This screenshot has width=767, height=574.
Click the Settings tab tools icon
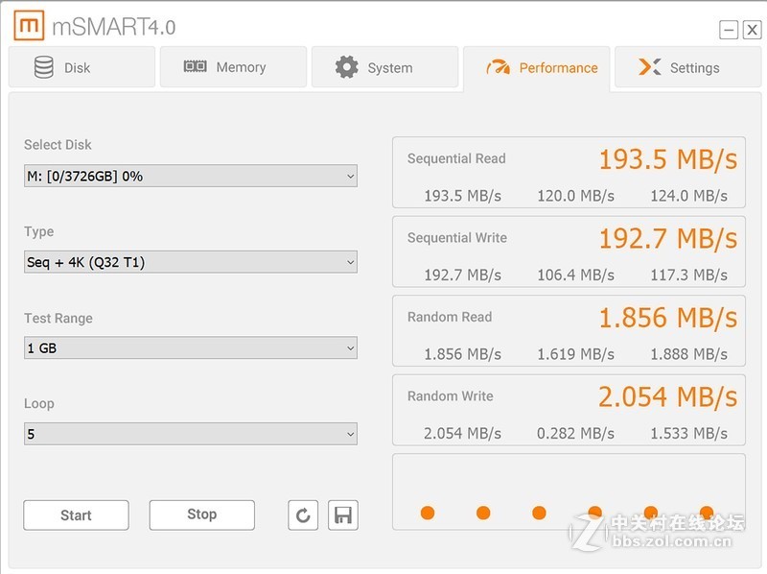tap(650, 67)
